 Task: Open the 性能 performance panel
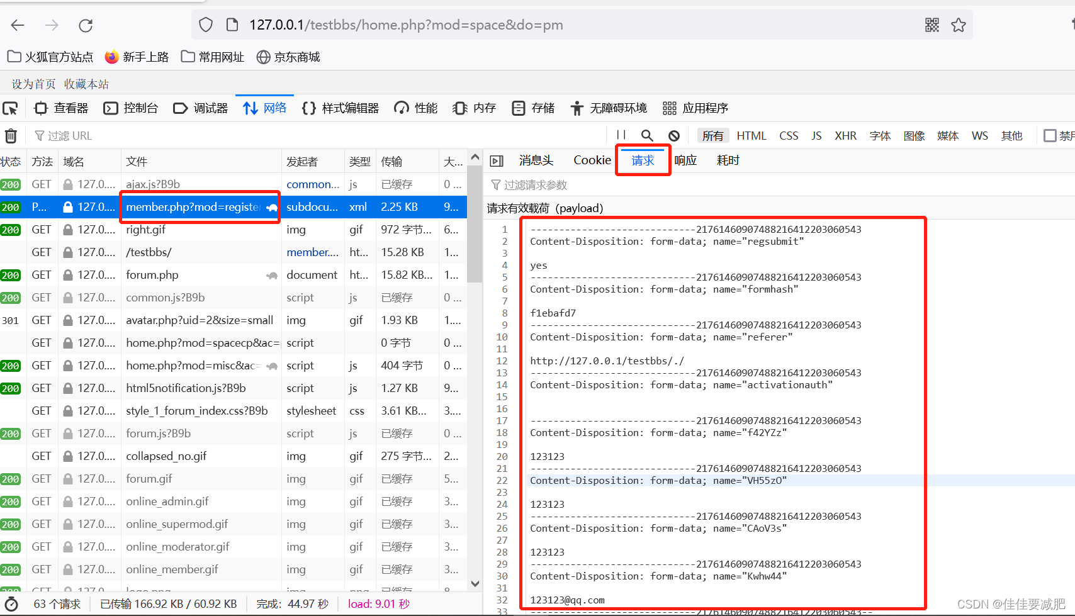415,108
